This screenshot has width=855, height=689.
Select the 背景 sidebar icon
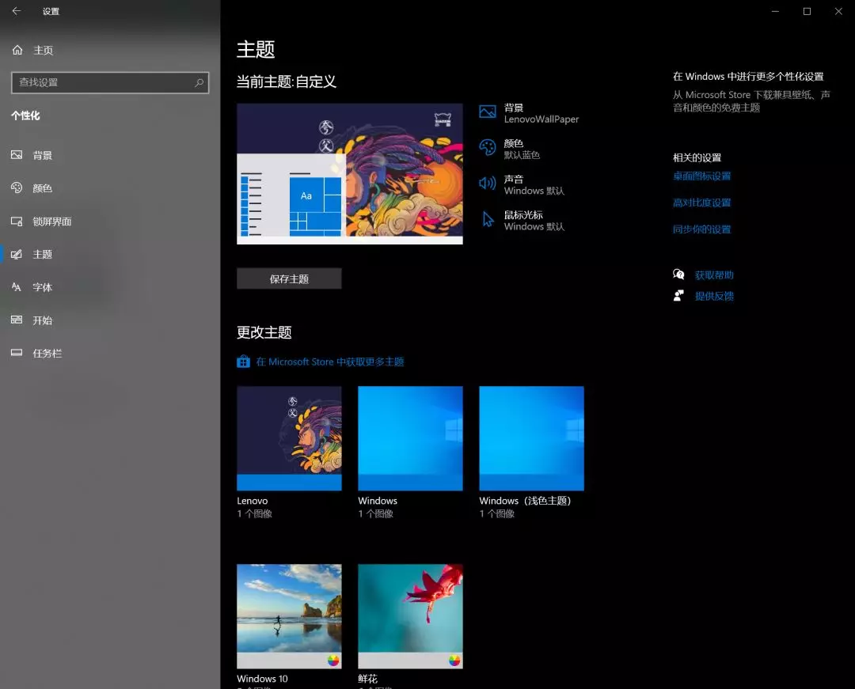pyautogui.click(x=17, y=155)
